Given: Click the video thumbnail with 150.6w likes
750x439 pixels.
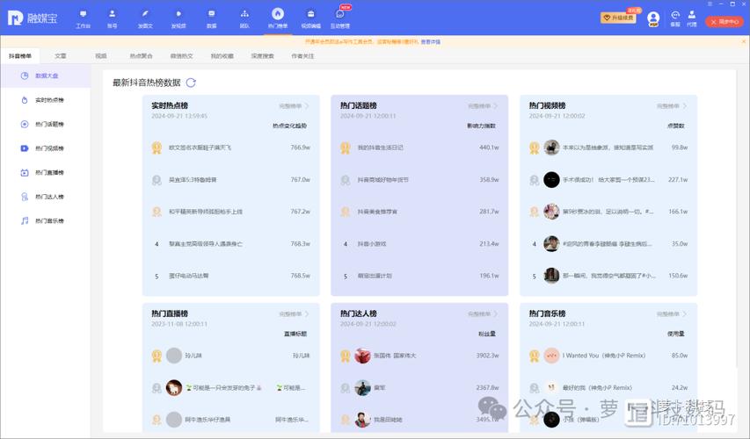Looking at the screenshot, I should 551,276.
